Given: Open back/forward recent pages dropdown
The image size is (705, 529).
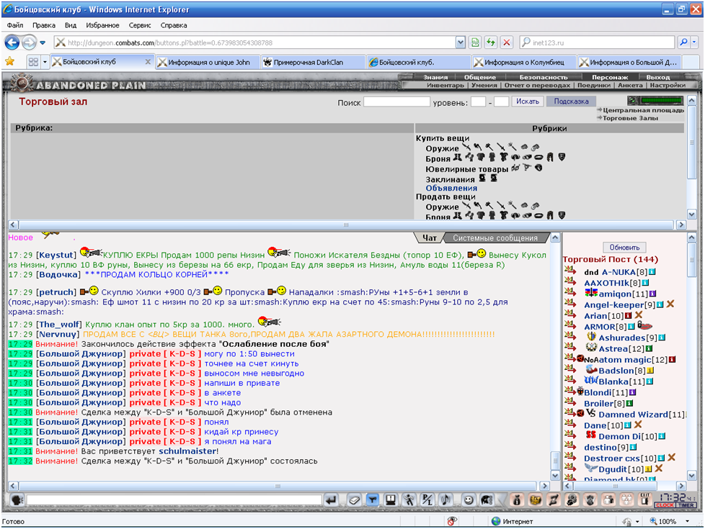Looking at the screenshot, I should tap(43, 42).
